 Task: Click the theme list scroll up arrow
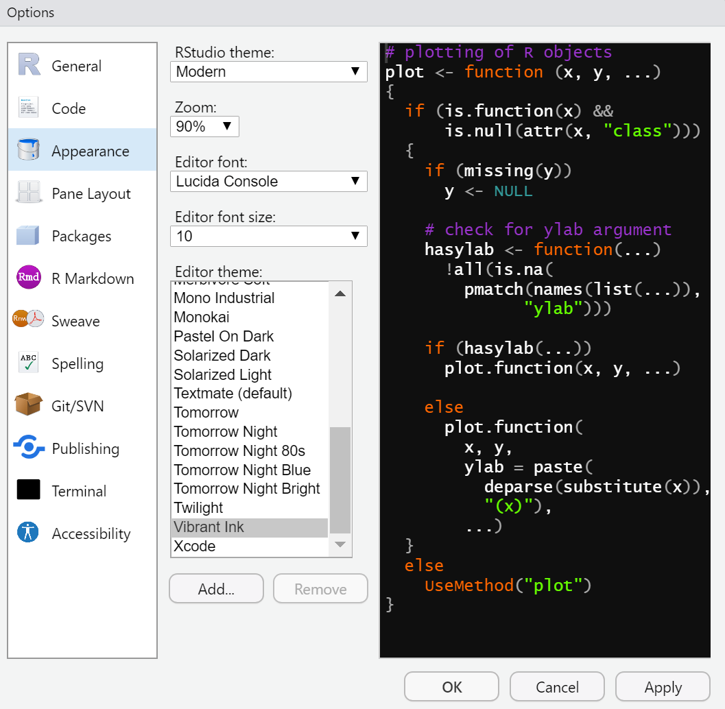tap(340, 293)
